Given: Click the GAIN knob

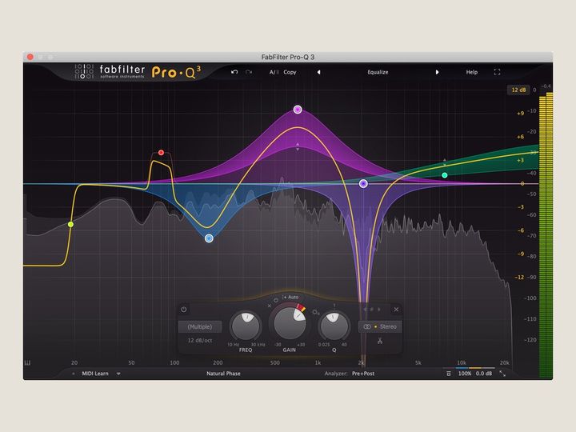Looking at the screenshot, I should 290,322.
